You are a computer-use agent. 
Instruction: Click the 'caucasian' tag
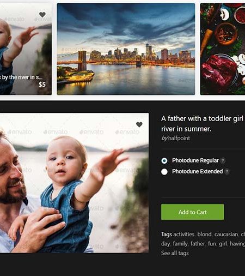[226, 235]
